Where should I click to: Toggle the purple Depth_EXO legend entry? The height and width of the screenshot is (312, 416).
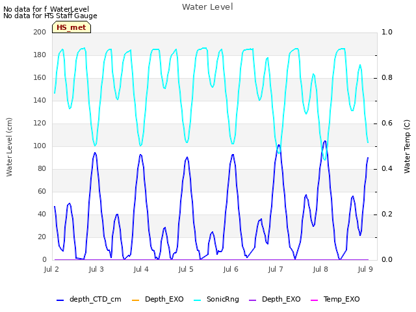click(x=275, y=299)
